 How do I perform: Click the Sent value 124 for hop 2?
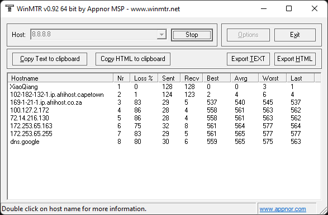point(167,95)
